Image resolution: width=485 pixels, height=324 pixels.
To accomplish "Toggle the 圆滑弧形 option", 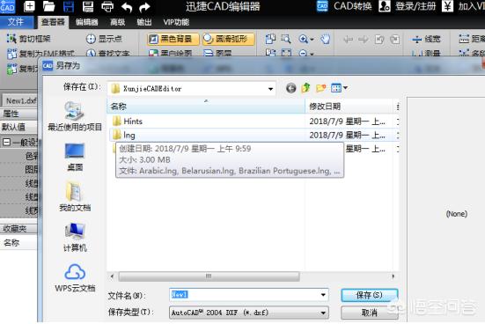I will click(229, 39).
